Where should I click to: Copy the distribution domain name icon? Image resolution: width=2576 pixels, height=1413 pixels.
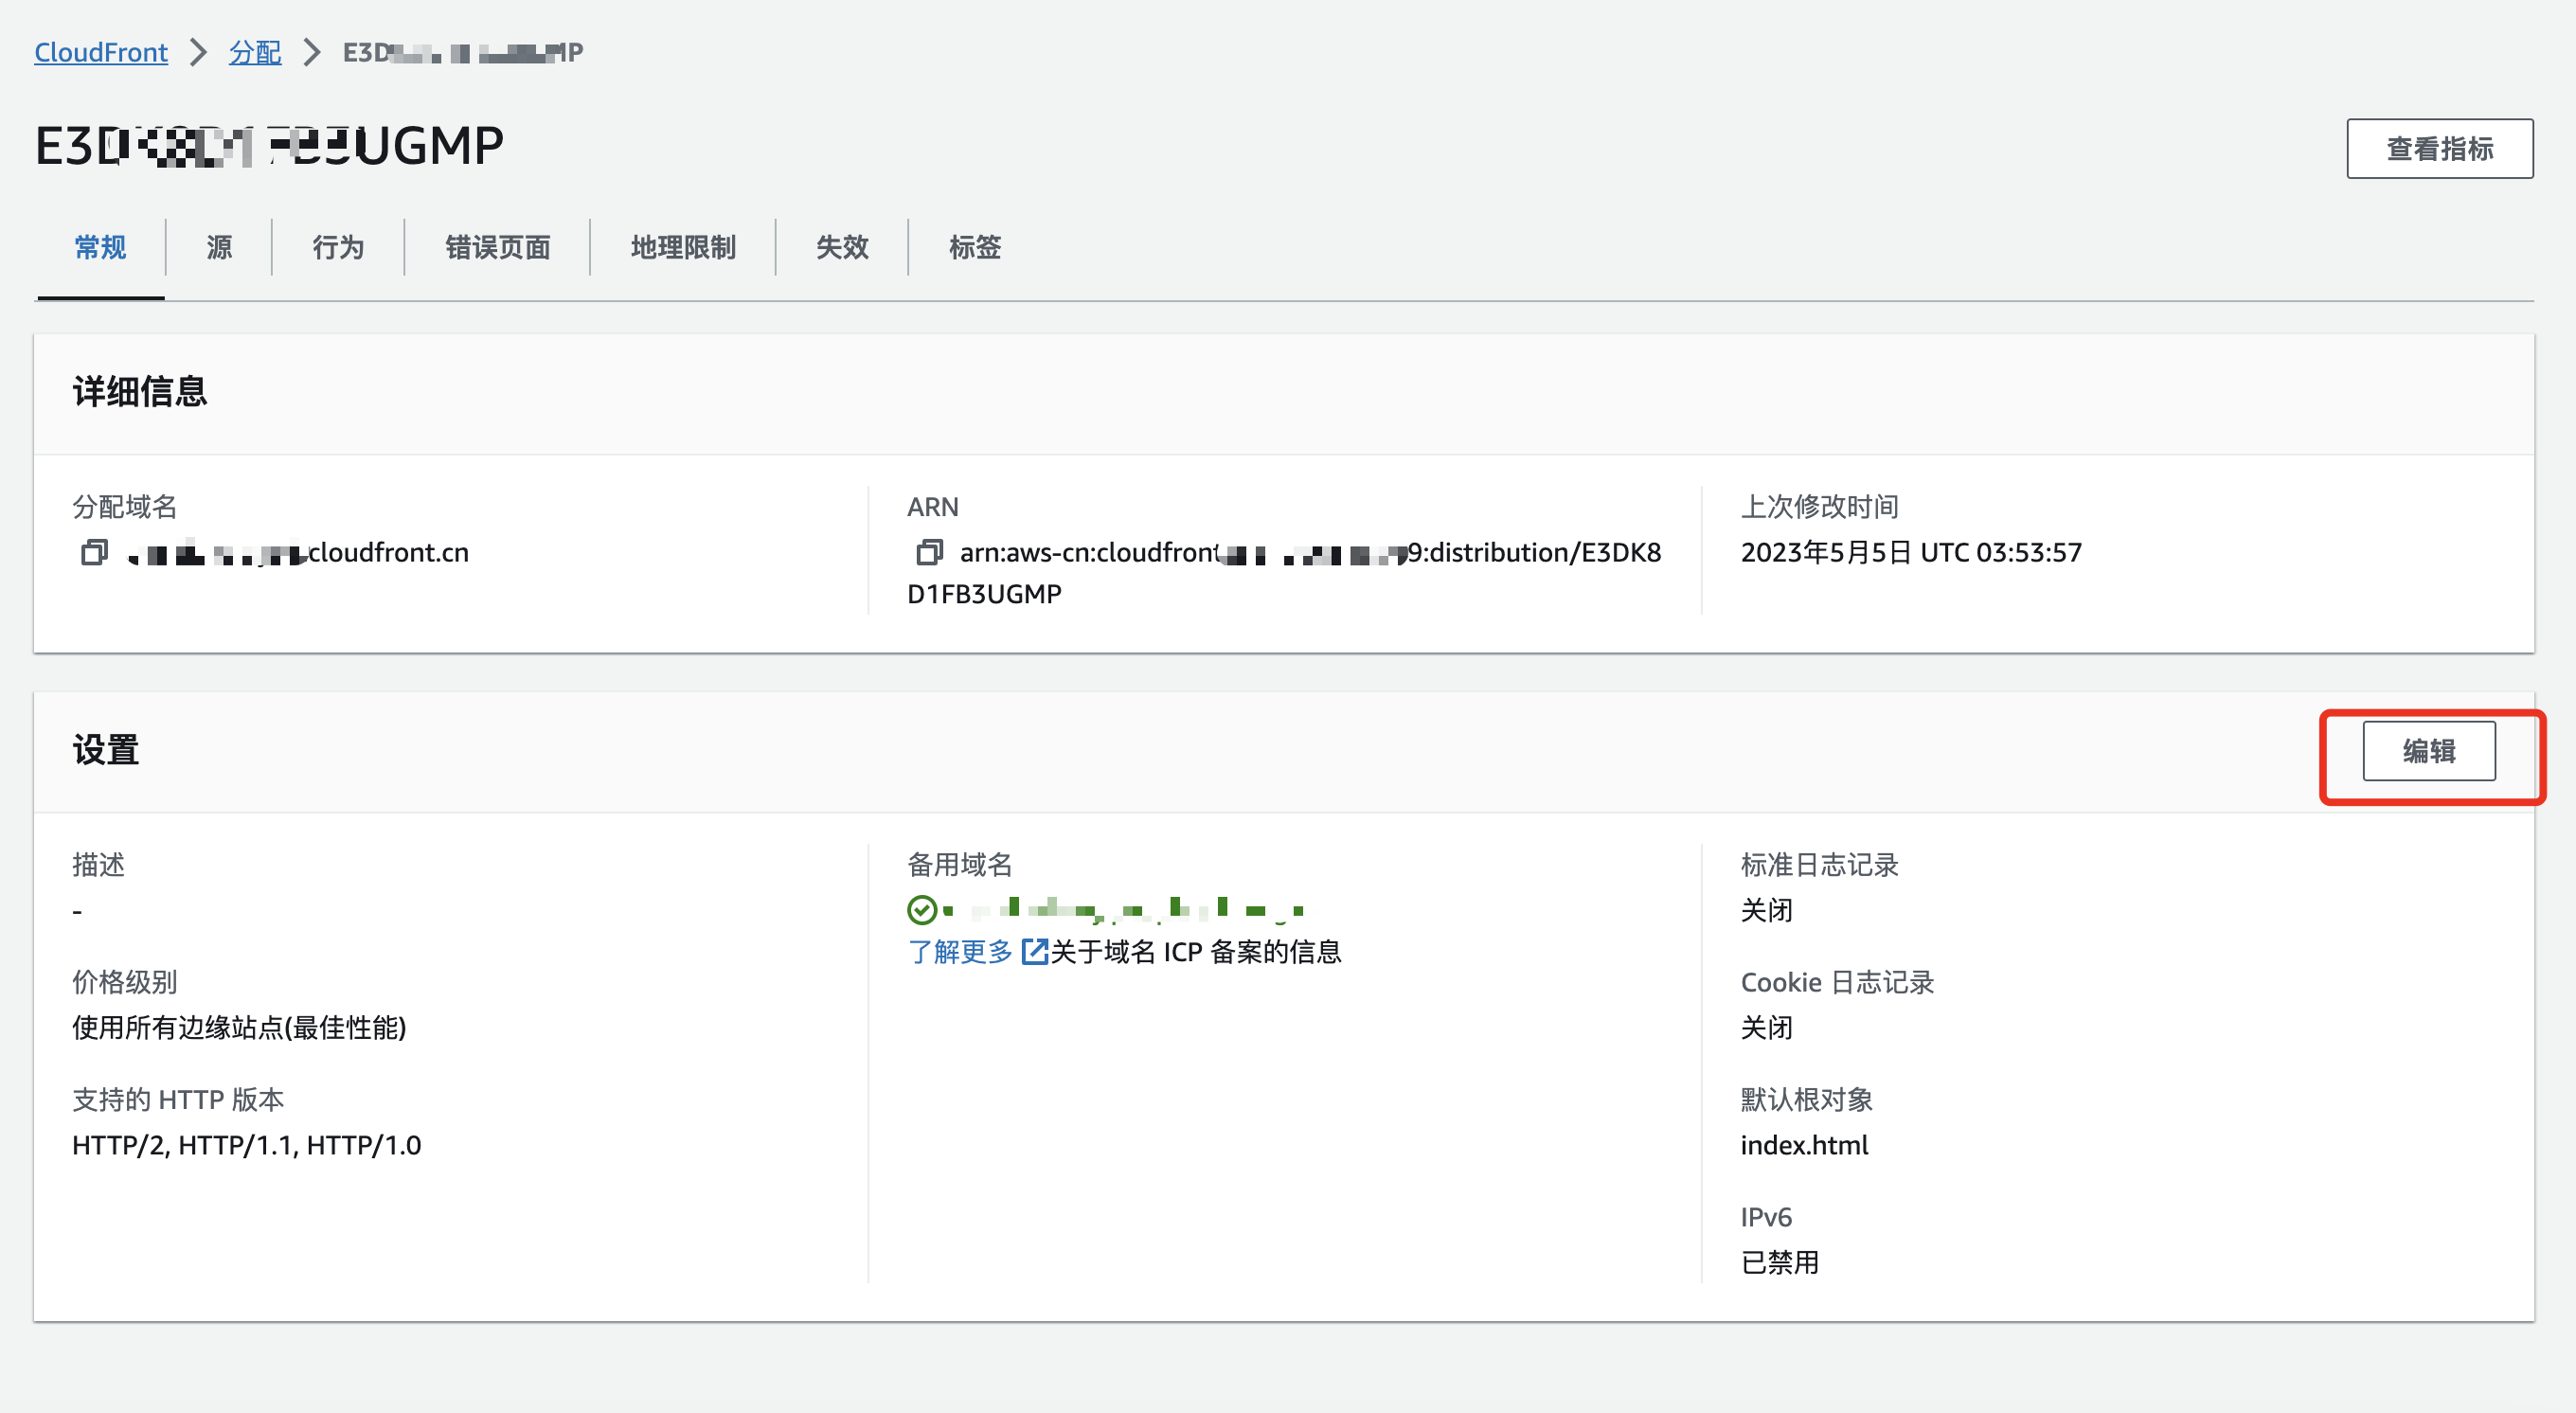point(94,552)
